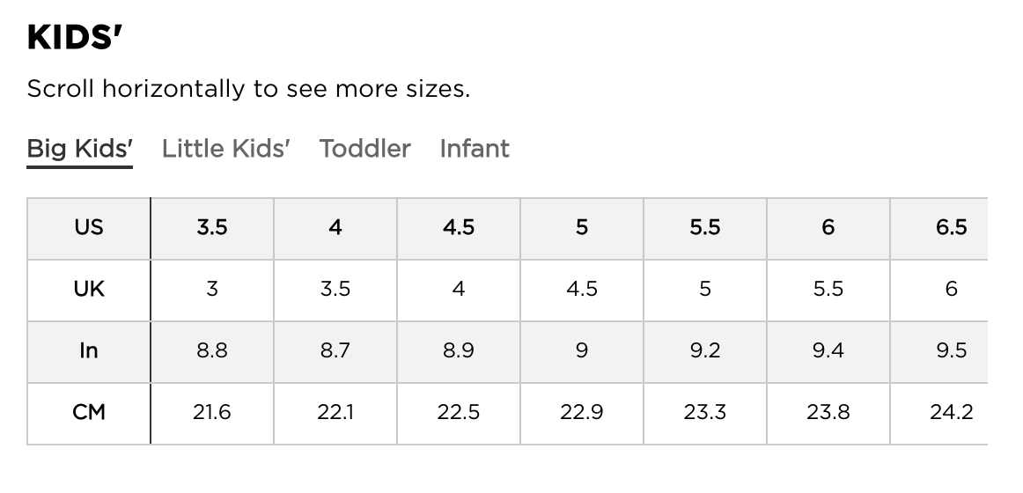Click the scroll horizontally hint text
The image size is (1023, 493).
(x=248, y=89)
